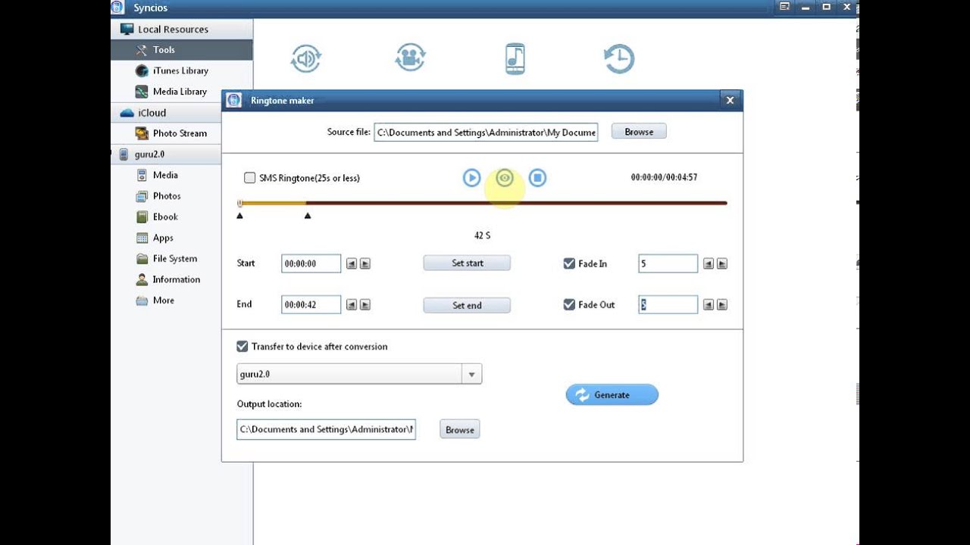Open the Audio Converter tool icon
Image resolution: width=970 pixels, height=545 pixels.
(x=306, y=59)
